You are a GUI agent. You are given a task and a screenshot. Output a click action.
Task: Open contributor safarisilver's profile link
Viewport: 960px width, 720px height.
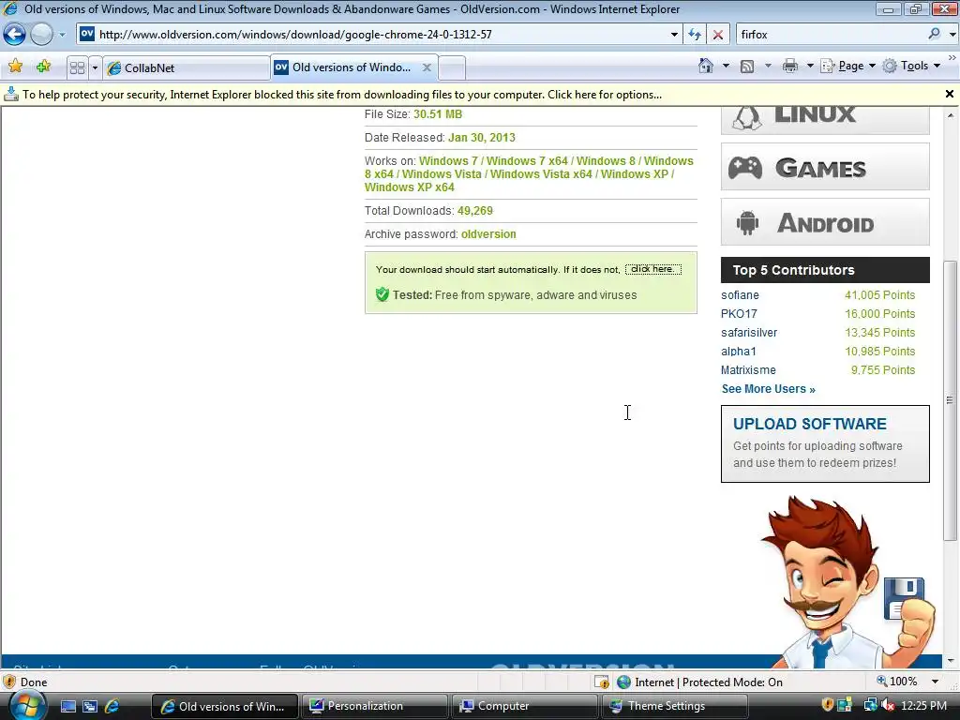coord(749,333)
